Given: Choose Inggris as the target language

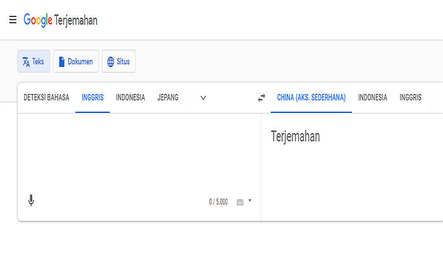Looking at the screenshot, I should point(410,98).
